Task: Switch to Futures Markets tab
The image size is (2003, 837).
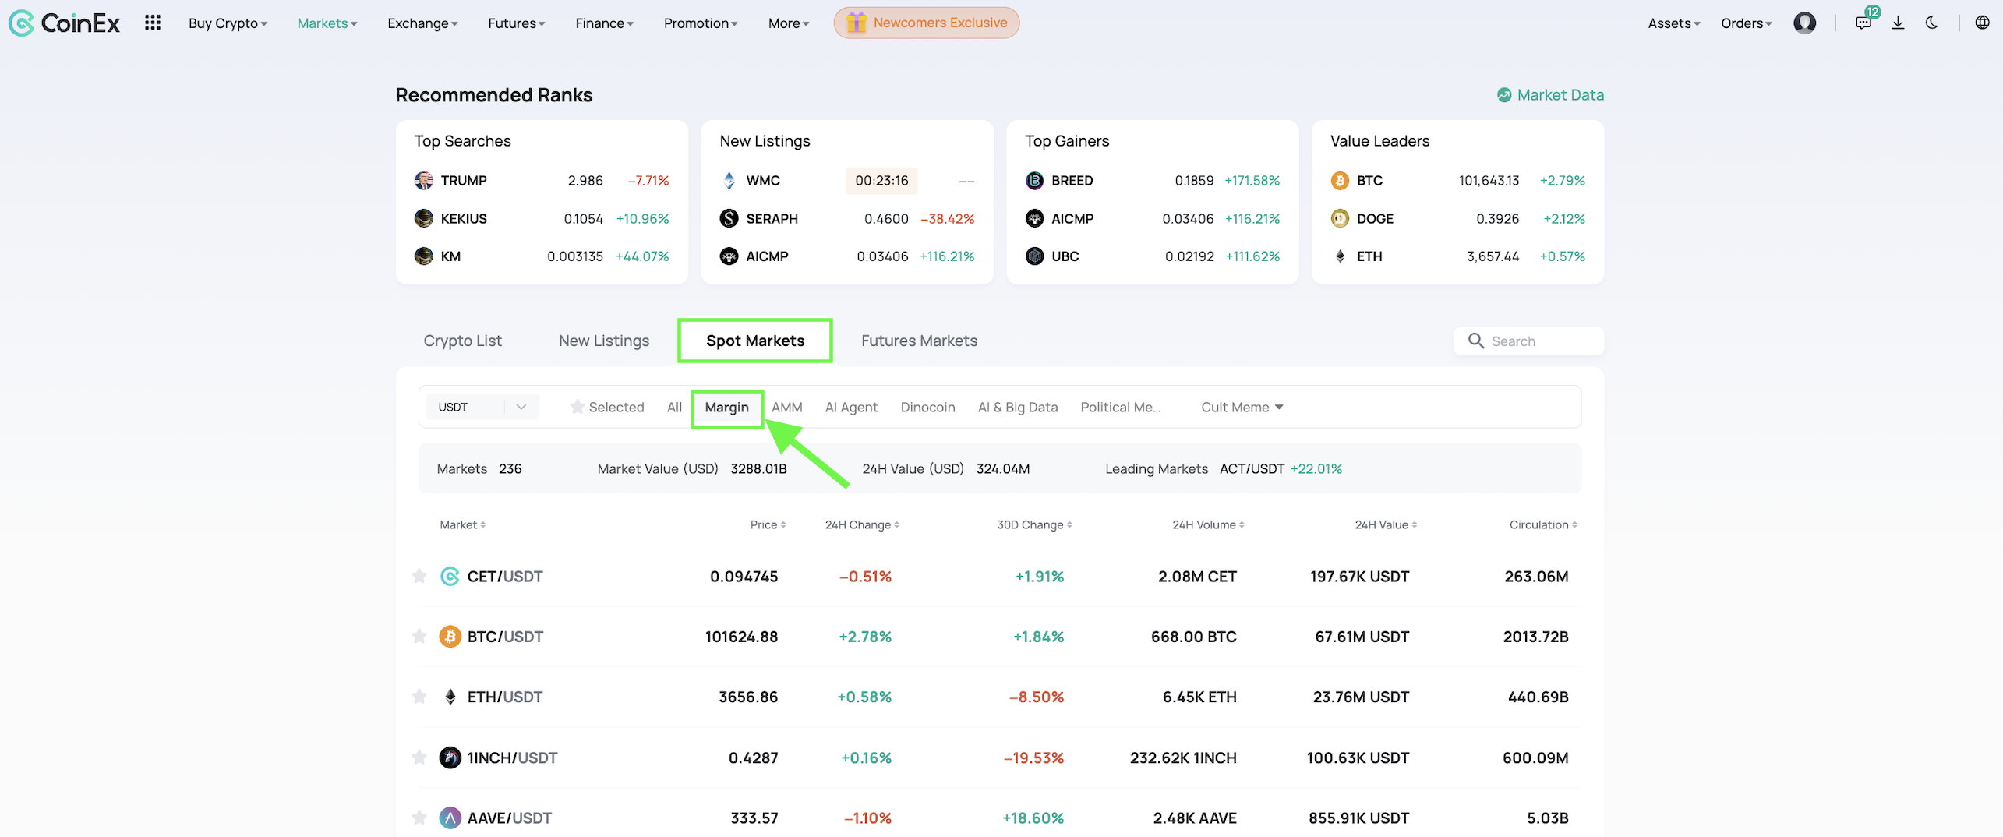Action: (x=920, y=341)
